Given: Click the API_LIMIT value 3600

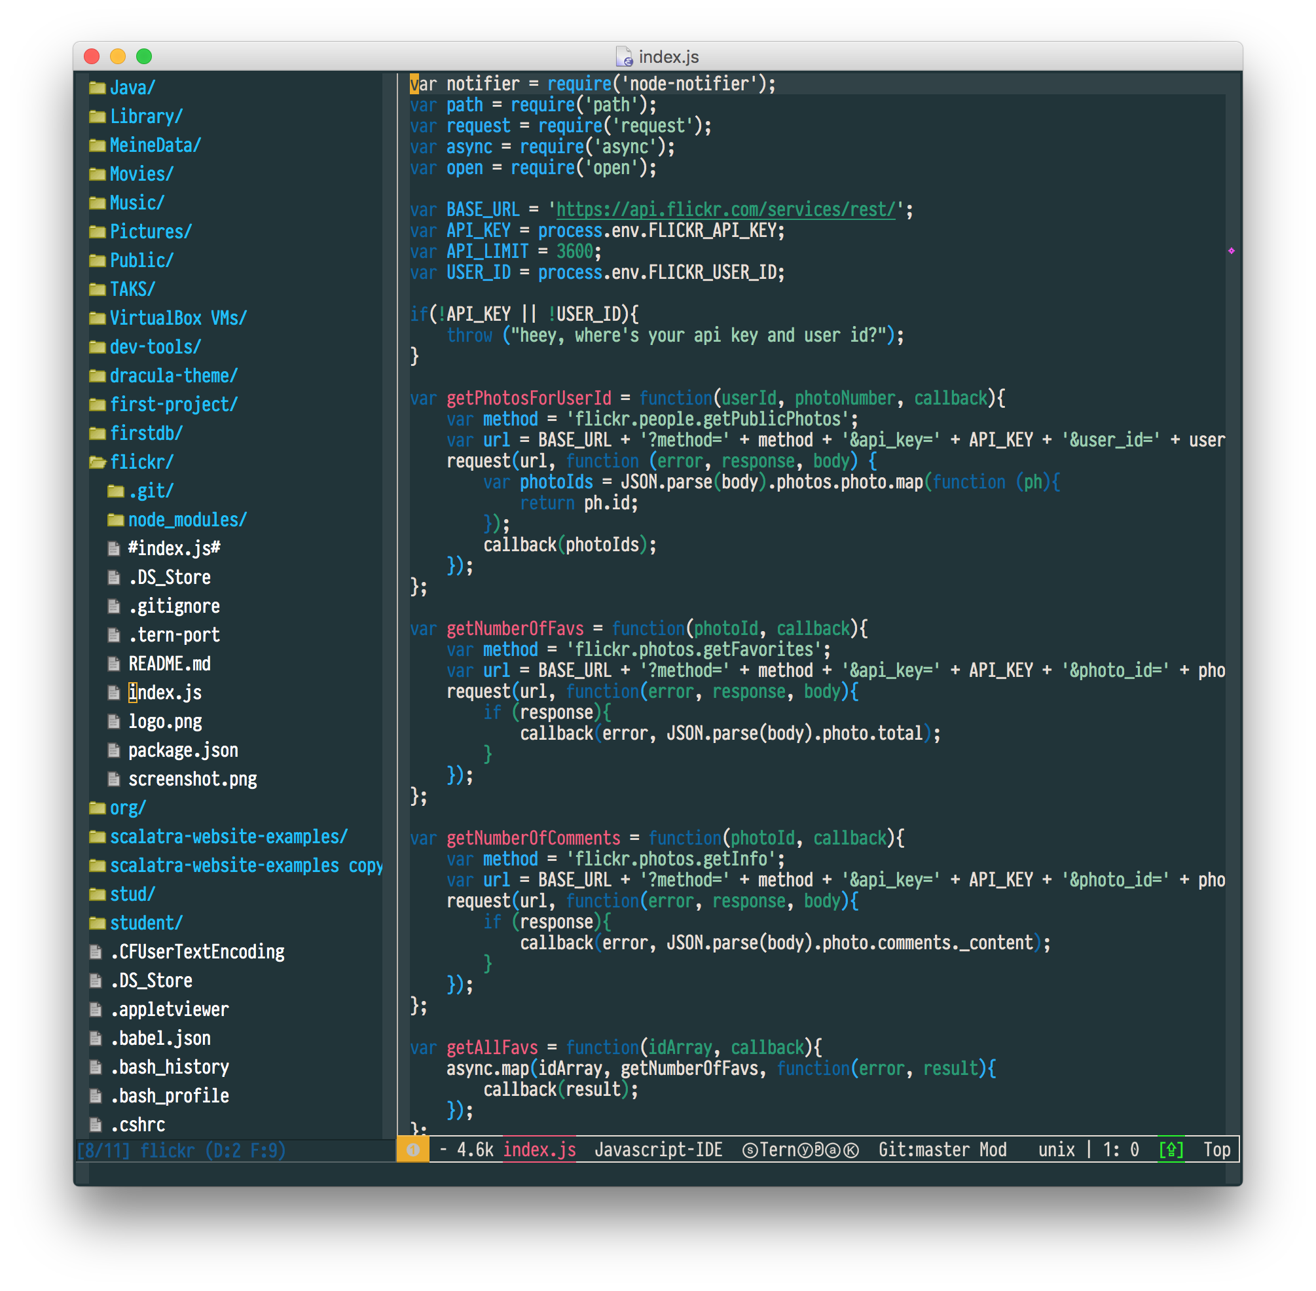Looking at the screenshot, I should pyautogui.click(x=574, y=251).
